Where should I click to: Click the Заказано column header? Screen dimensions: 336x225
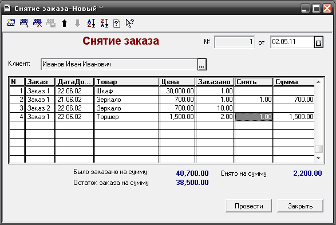pyautogui.click(x=215, y=82)
